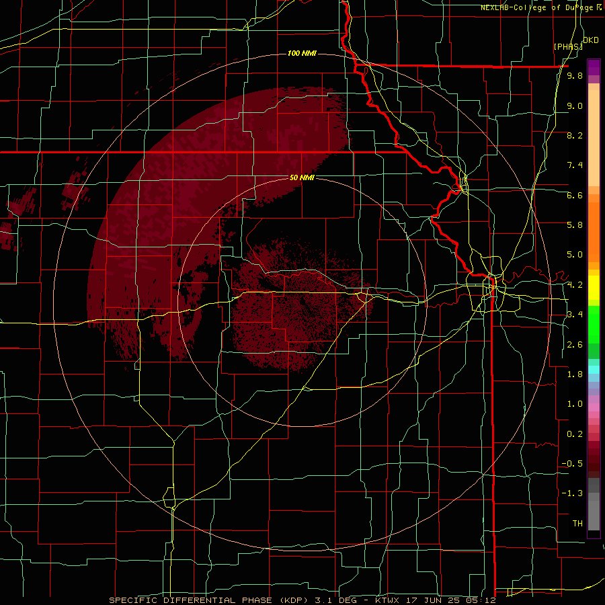Pick the cyan segment of the color bar
This screenshot has height=605, width=605.
[x=594, y=370]
